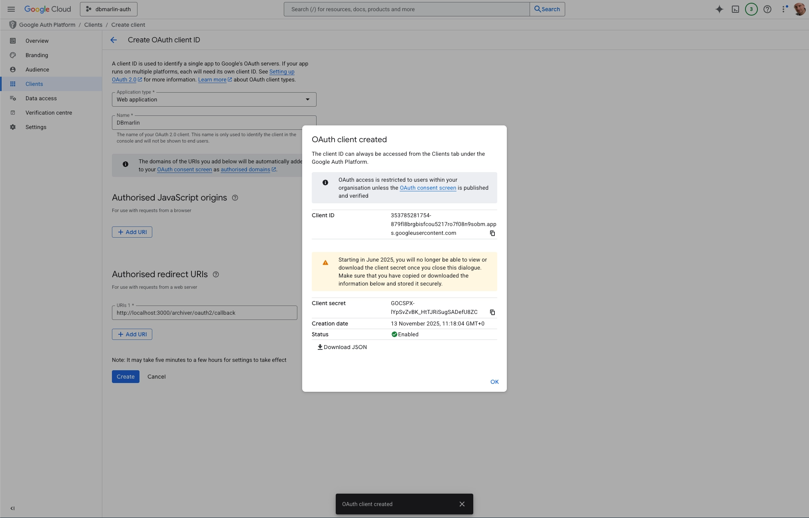Image resolution: width=809 pixels, height=518 pixels.
Task: Open the notifications badge showing 3
Action: [751, 9]
